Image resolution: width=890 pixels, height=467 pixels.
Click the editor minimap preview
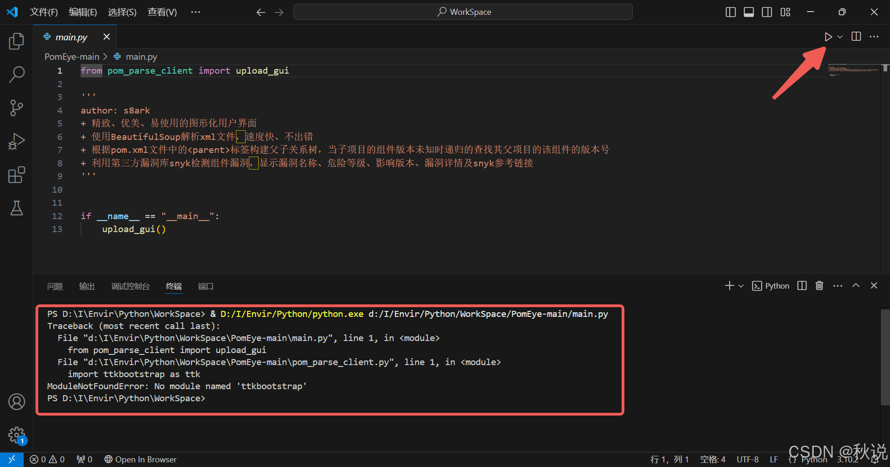(x=853, y=70)
